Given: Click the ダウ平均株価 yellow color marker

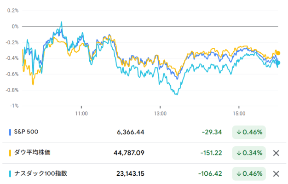Looking at the screenshot, I should coord(10,153).
